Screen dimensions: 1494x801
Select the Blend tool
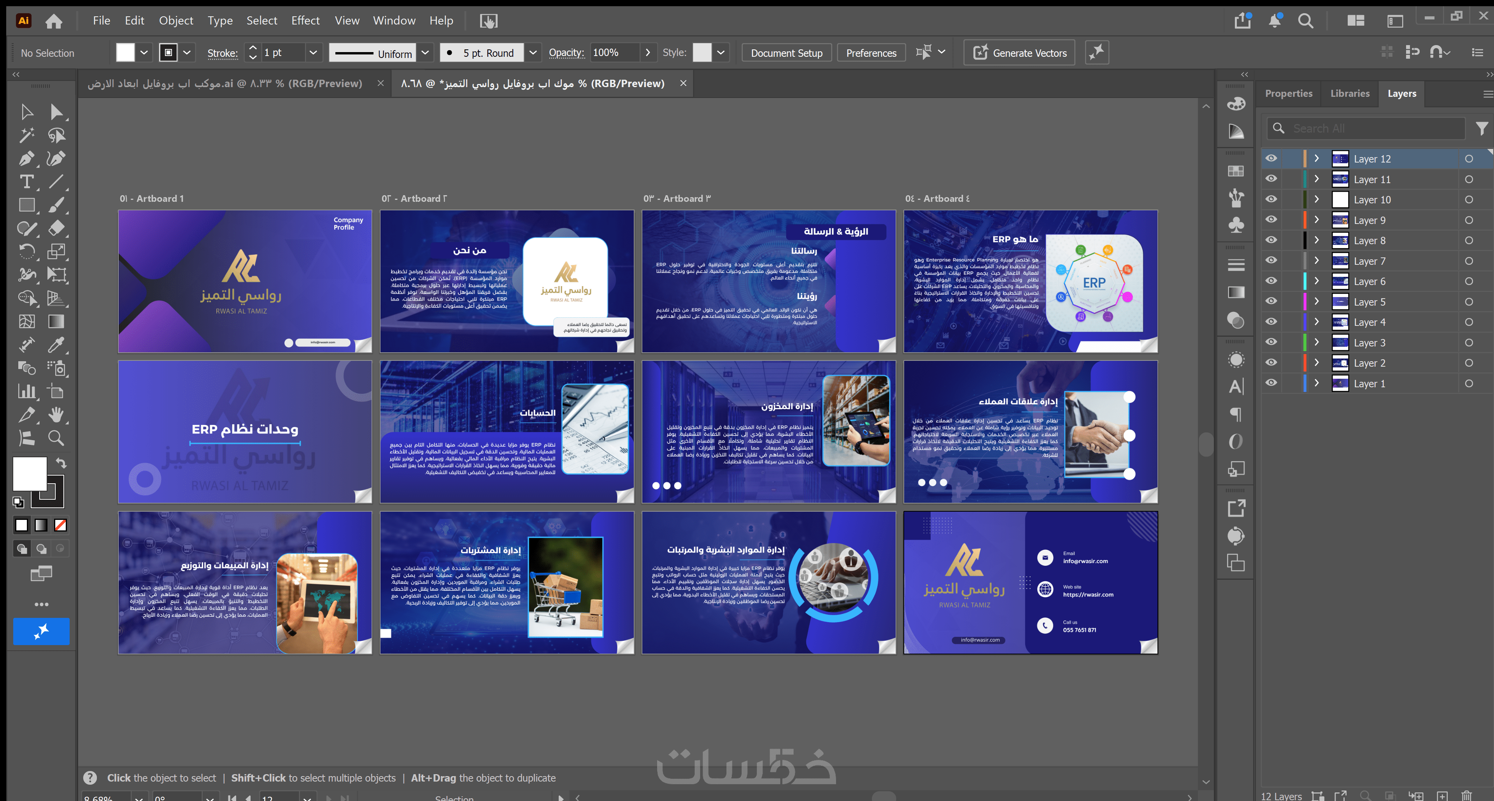point(27,368)
